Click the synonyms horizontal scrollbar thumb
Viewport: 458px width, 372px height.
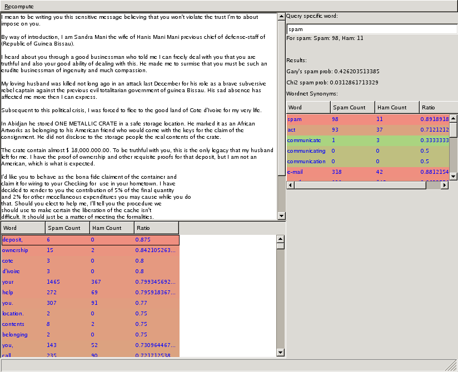click(x=360, y=185)
